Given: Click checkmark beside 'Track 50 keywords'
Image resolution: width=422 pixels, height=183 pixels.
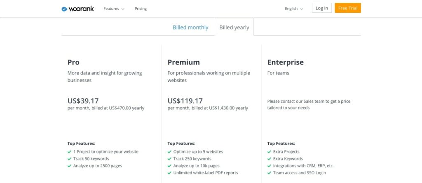Looking at the screenshot, I should (x=69, y=159).
